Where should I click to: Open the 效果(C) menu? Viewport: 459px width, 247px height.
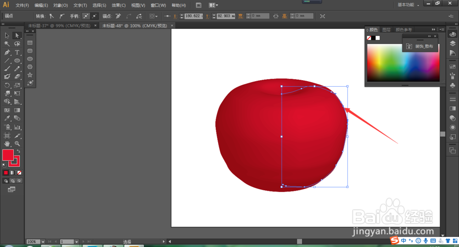[x=118, y=5]
